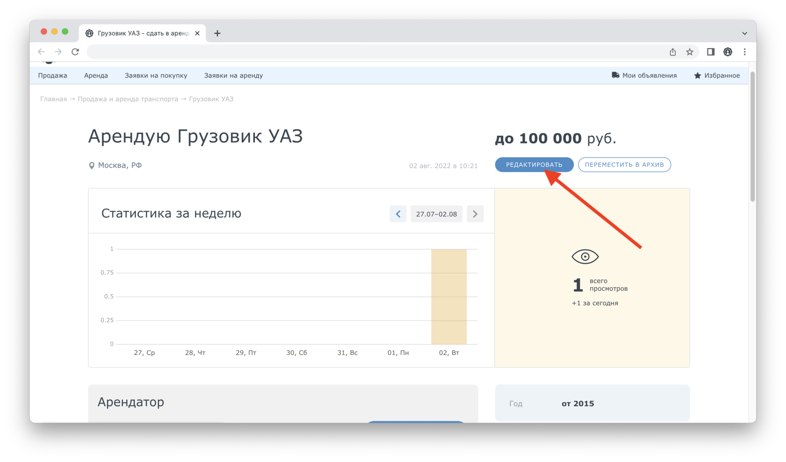
Task: Click the 'Арендатор' section heading
Action: pos(131,402)
